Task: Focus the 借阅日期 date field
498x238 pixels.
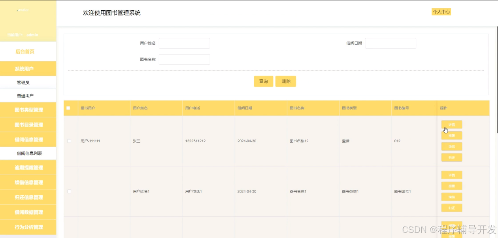Action: click(390, 43)
